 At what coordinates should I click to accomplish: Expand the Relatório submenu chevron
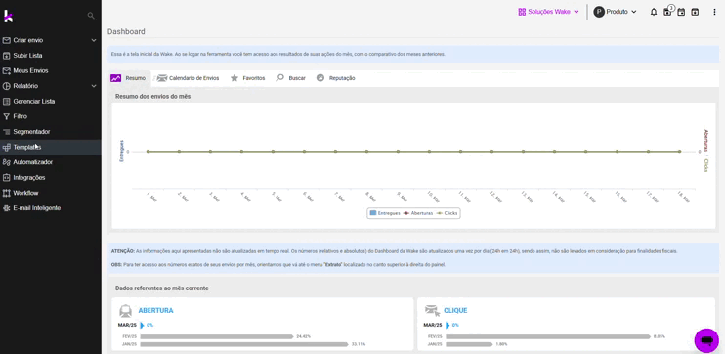pyautogui.click(x=94, y=86)
